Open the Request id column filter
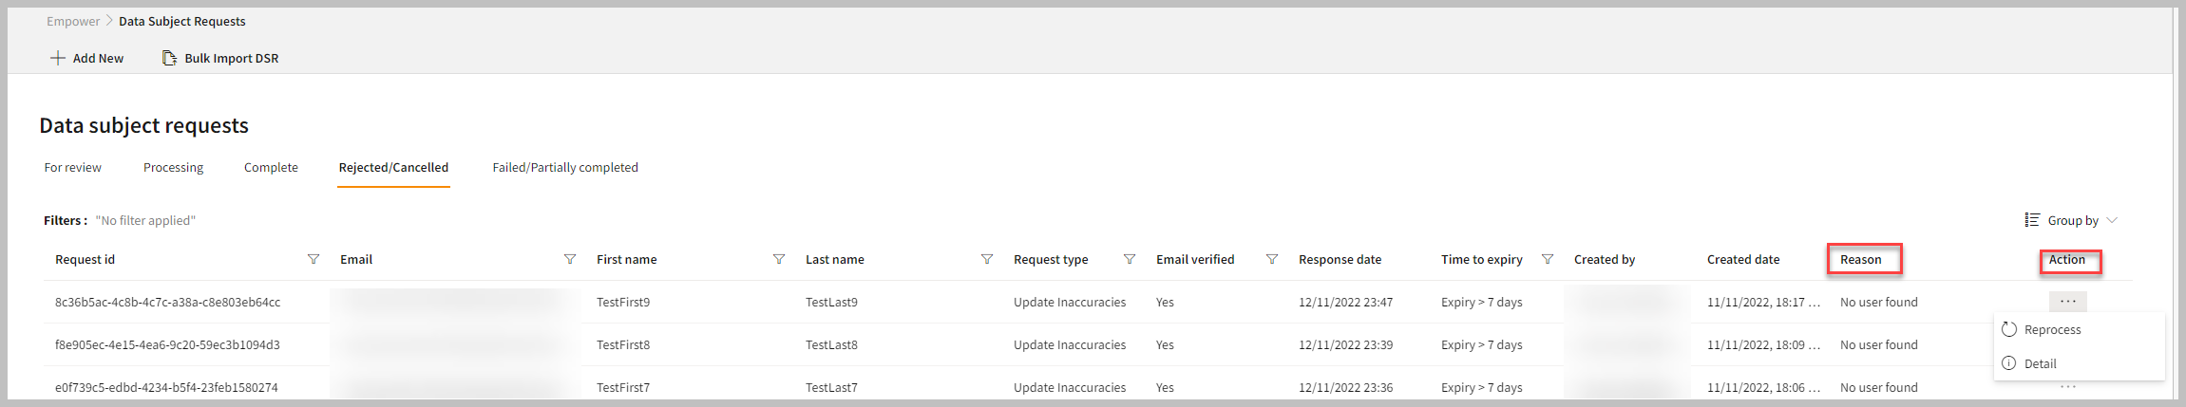Image resolution: width=2186 pixels, height=407 pixels. click(314, 259)
